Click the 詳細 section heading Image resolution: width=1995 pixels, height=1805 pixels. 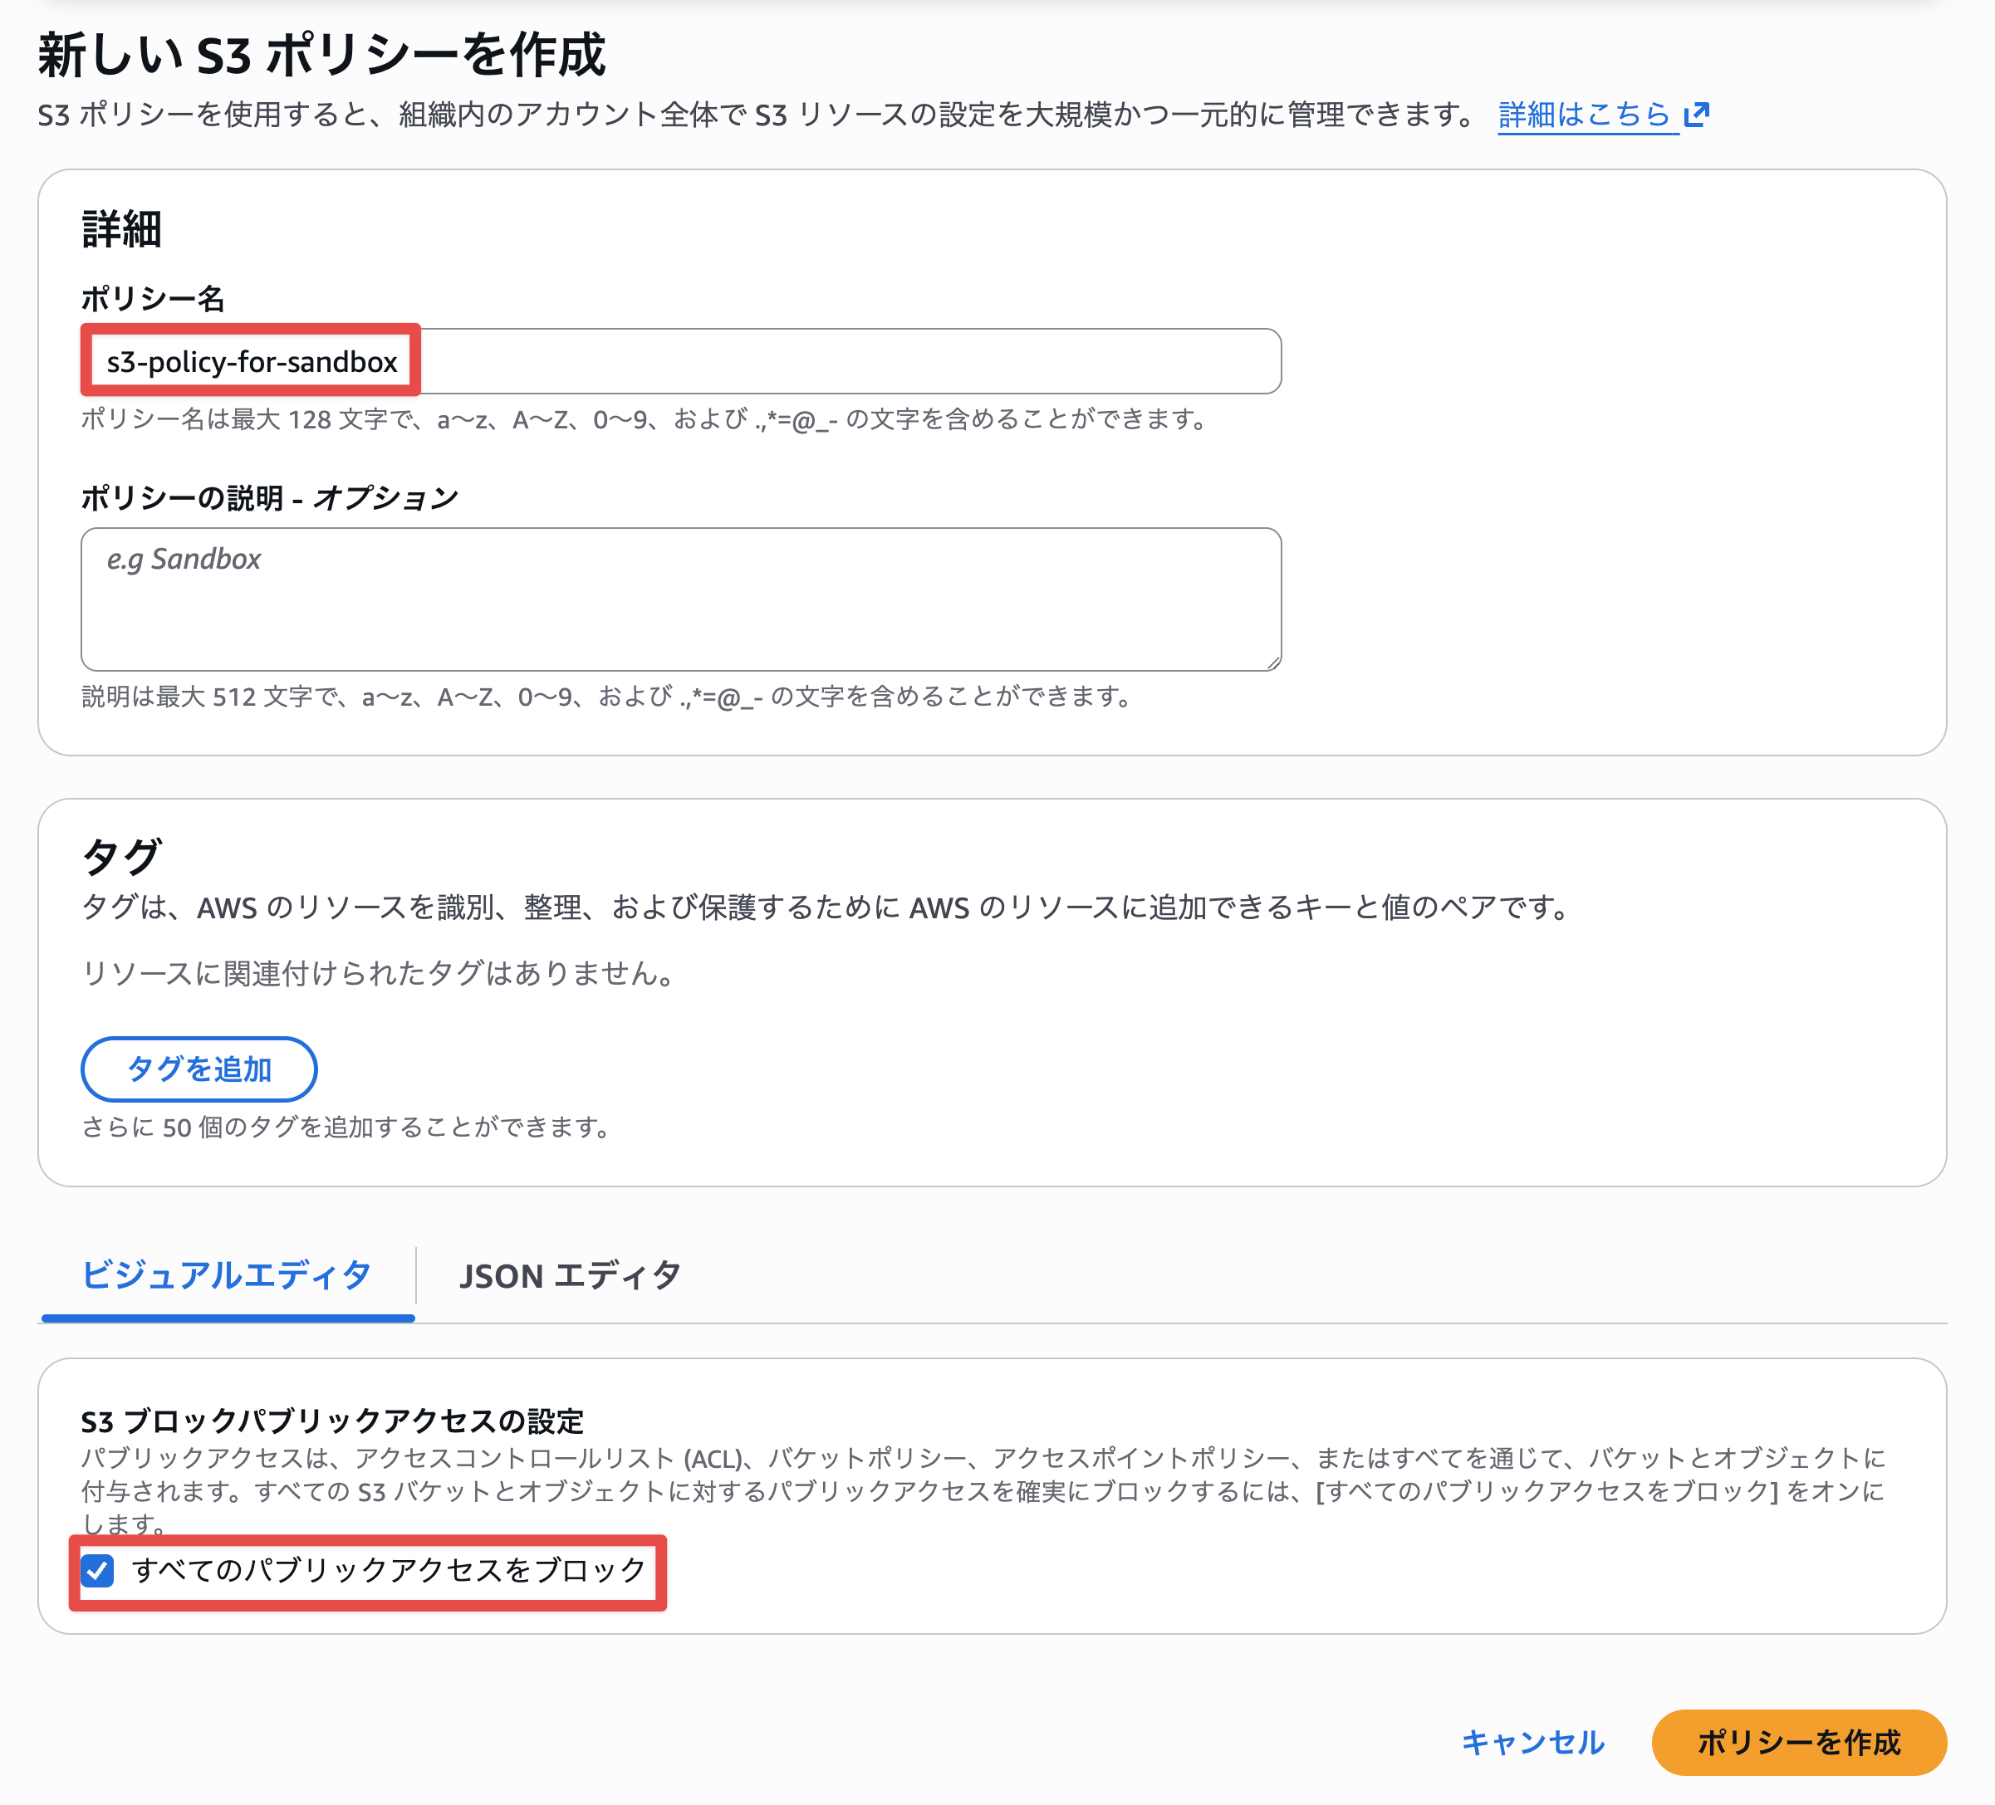[x=122, y=229]
